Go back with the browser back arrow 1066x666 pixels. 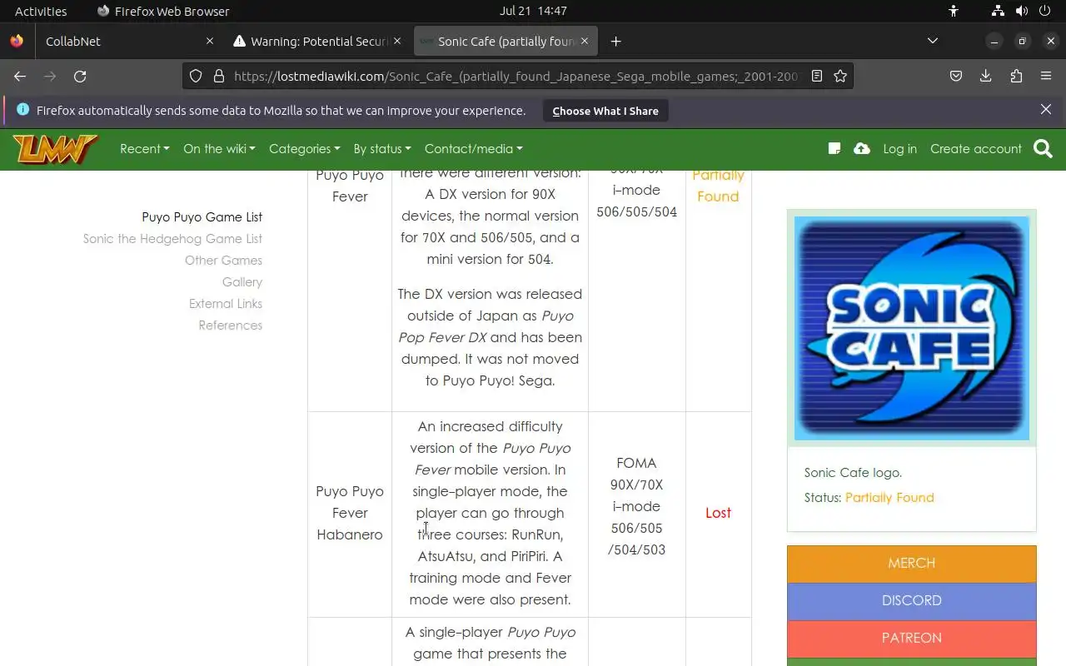pyautogui.click(x=20, y=76)
